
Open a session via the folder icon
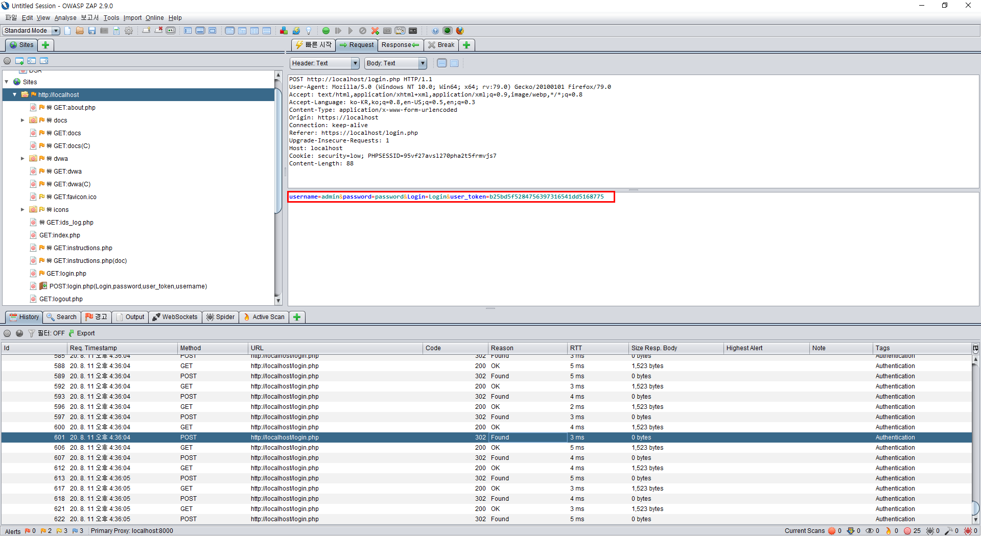(80, 31)
